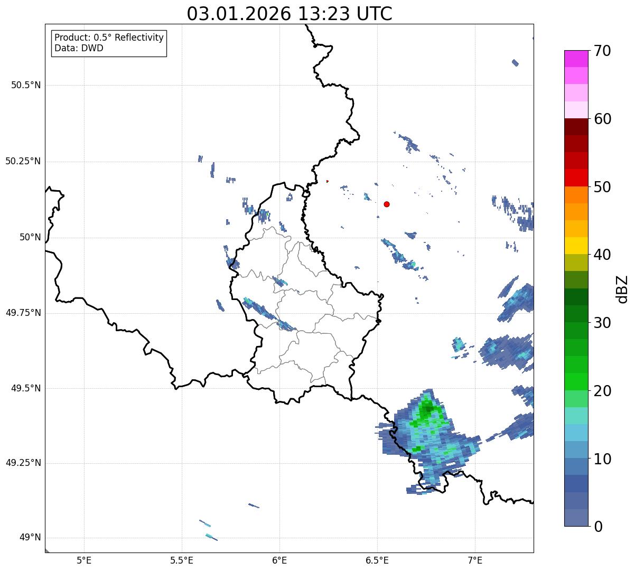Image resolution: width=635 pixels, height=571 pixels.
Task: Click the latitude label "49.5°N"
Action: tap(26, 388)
